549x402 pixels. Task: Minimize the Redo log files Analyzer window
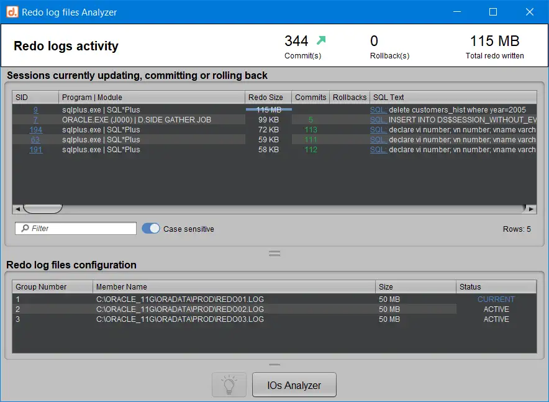[457, 12]
